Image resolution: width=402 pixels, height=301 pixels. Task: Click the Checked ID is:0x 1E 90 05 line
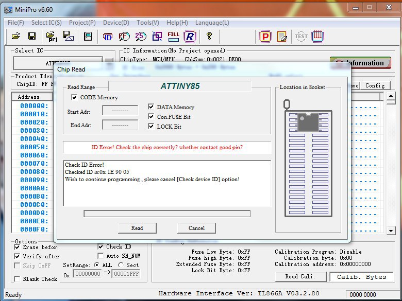point(97,172)
